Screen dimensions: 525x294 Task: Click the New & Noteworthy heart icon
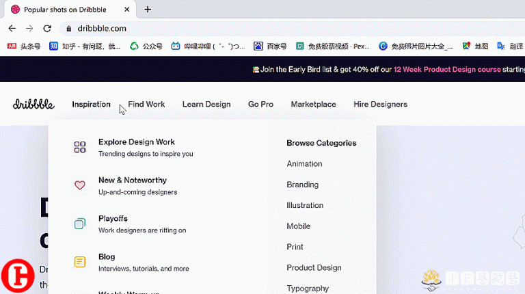[x=80, y=185]
